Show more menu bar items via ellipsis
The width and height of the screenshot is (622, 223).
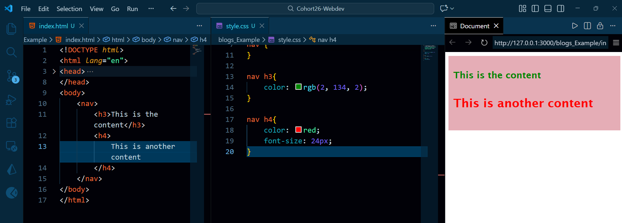pos(151,8)
